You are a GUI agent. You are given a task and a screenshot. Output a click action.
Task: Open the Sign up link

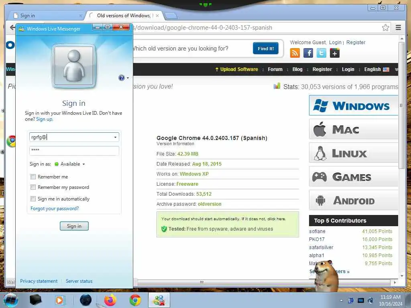pyautogui.click(x=44, y=119)
